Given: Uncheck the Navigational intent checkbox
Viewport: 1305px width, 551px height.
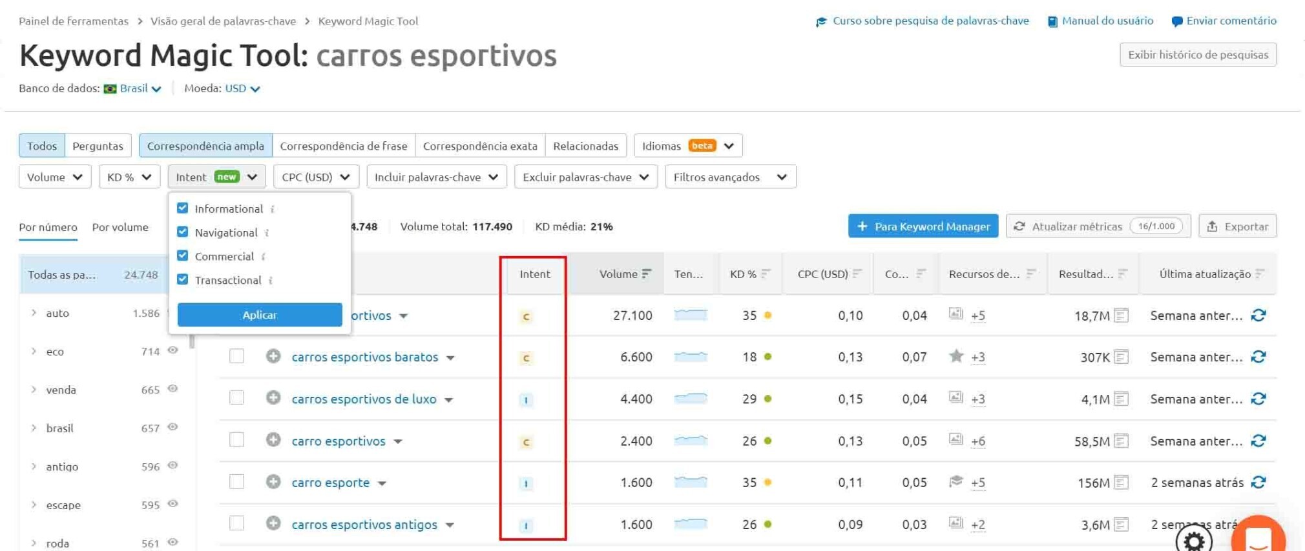Looking at the screenshot, I should tap(183, 232).
